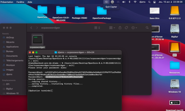Click "Please enter your password" line in Terminal
Image resolution: width=185 pixels, height=111 pixels.
coord(47,68)
